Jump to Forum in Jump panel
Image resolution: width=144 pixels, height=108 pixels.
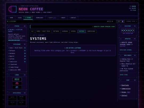pyautogui.click(x=124, y=92)
